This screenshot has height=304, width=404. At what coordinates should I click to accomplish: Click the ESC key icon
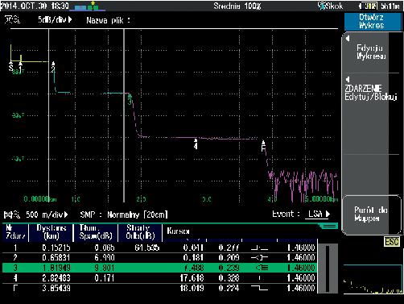click(392, 242)
